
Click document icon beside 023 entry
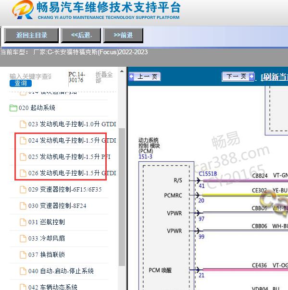tap(23, 124)
